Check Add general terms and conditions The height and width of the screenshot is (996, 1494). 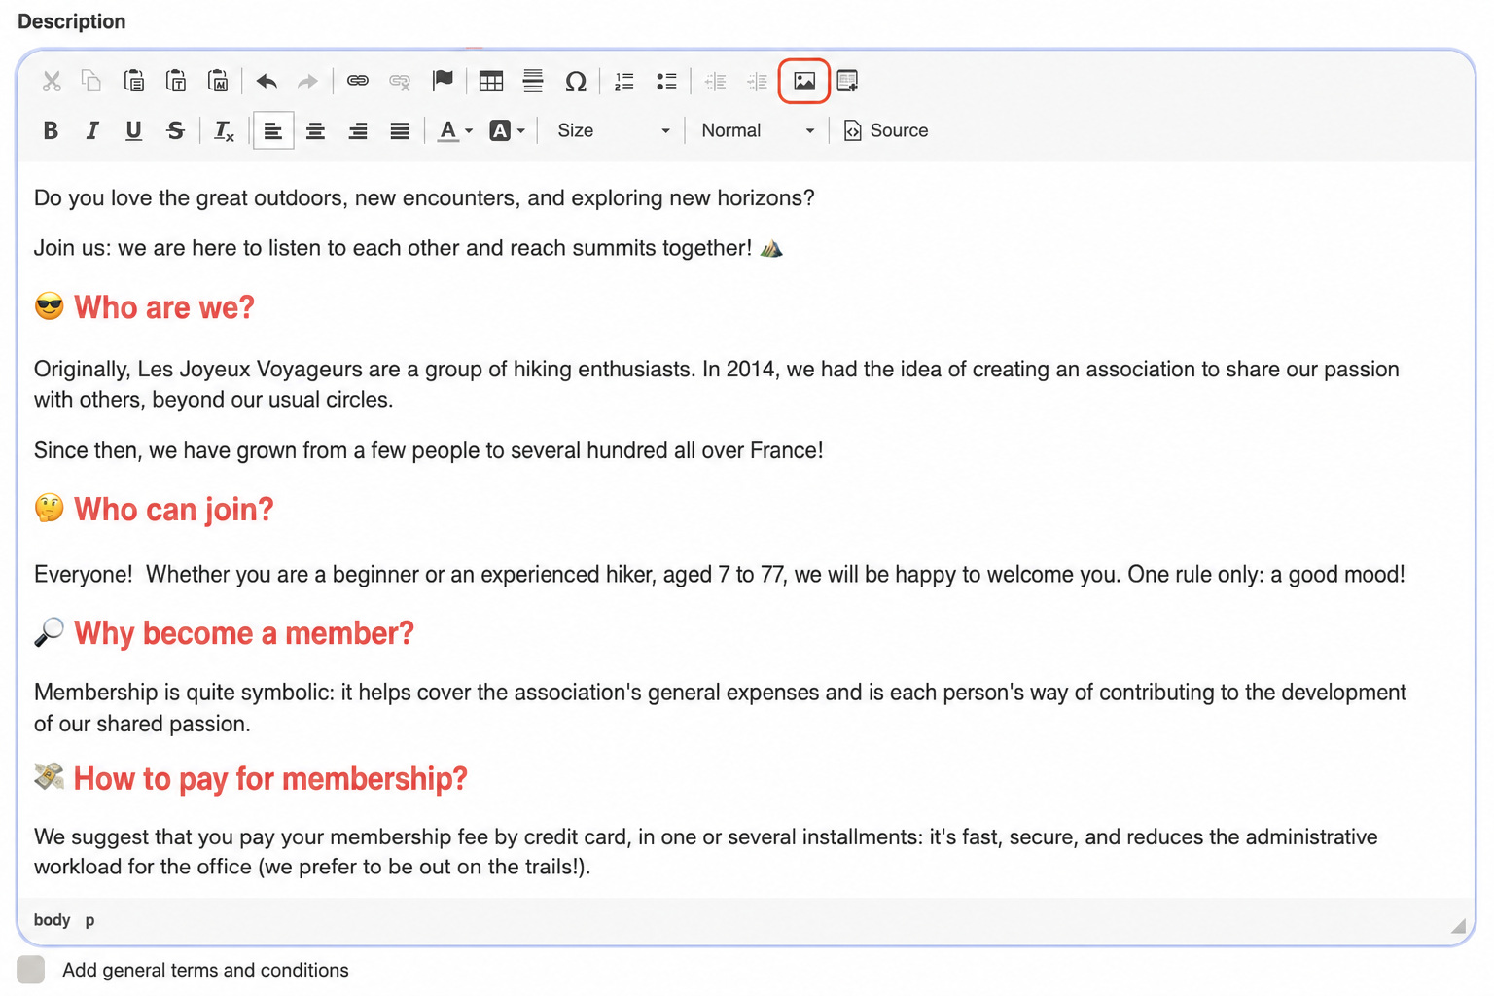click(x=31, y=970)
